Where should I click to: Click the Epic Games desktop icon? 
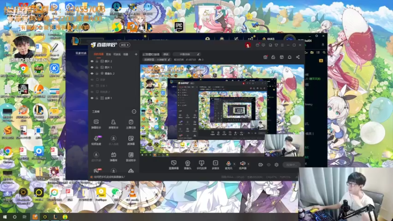point(179,27)
